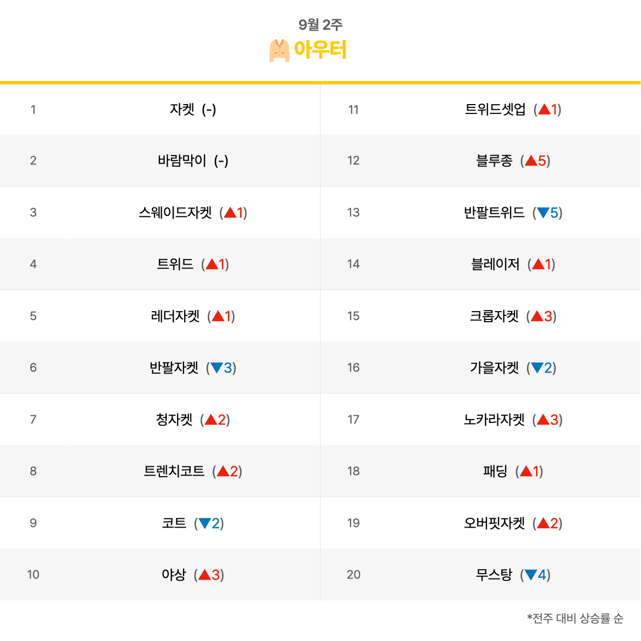Image resolution: width=641 pixels, height=641 pixels.
Task: Click the blue down arrow next to 코트
Action: point(205,523)
